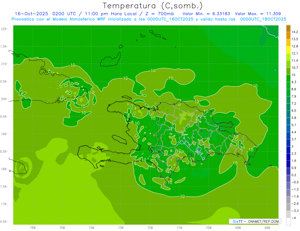Pick the purple swatch between -1.2 and -1.9

click(x=288, y=193)
